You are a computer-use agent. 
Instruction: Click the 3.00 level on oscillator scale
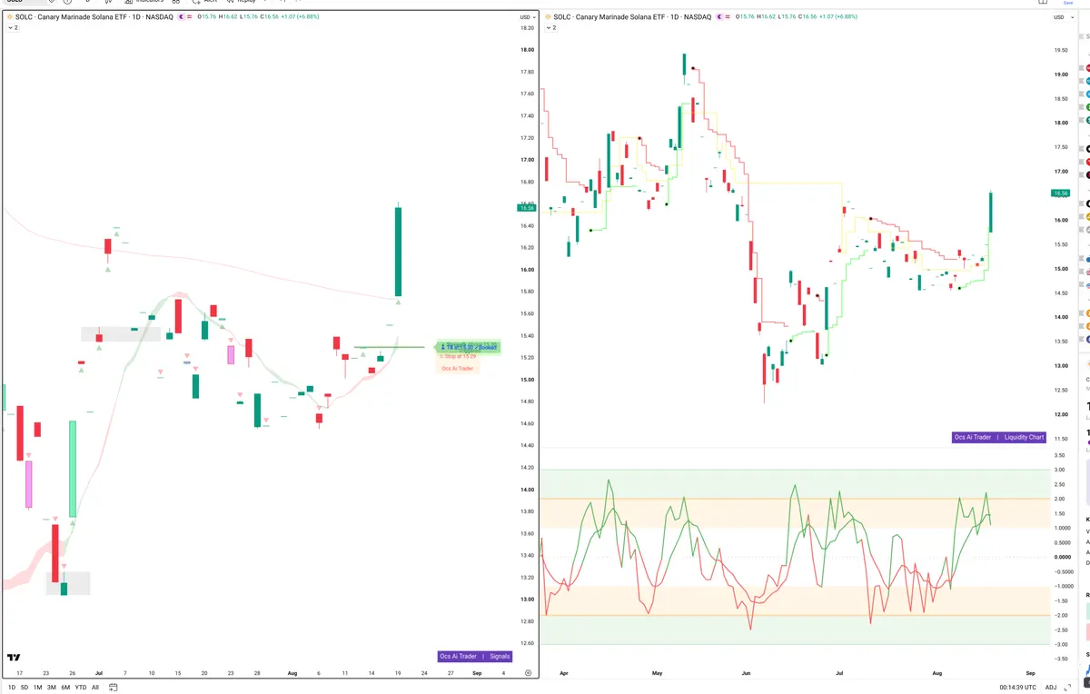[x=1059, y=470]
